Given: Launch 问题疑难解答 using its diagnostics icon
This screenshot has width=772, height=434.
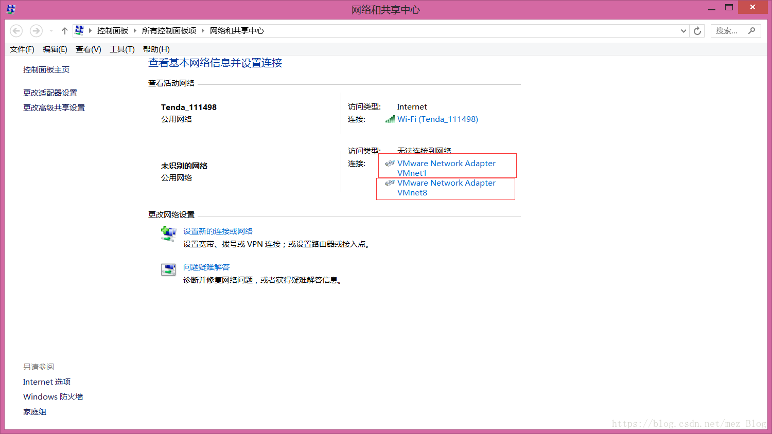Looking at the screenshot, I should [x=168, y=269].
